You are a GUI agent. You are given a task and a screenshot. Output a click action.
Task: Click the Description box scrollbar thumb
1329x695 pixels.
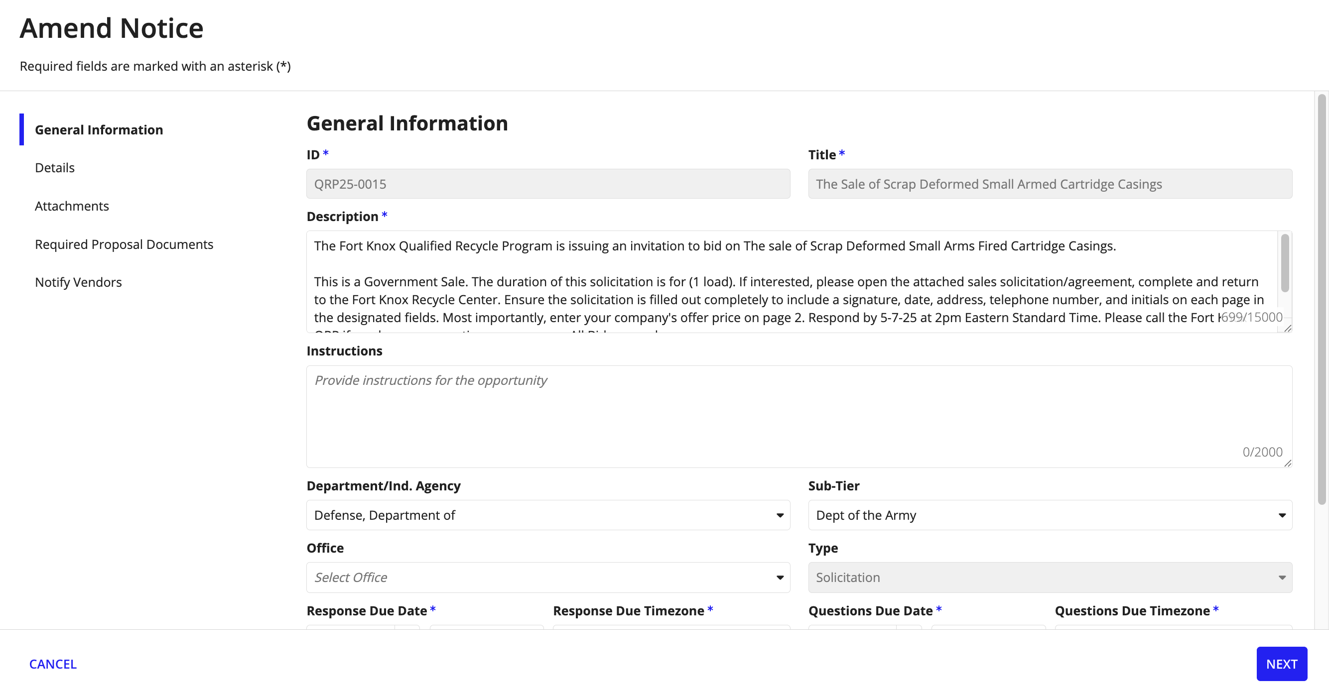pos(1285,263)
